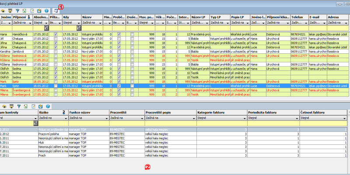Expand filter dropdown under Kategorie faktoru column
The width and height of the screenshot is (350, 175).
point(245,118)
